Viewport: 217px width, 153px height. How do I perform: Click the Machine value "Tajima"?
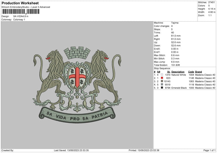point(175,23)
